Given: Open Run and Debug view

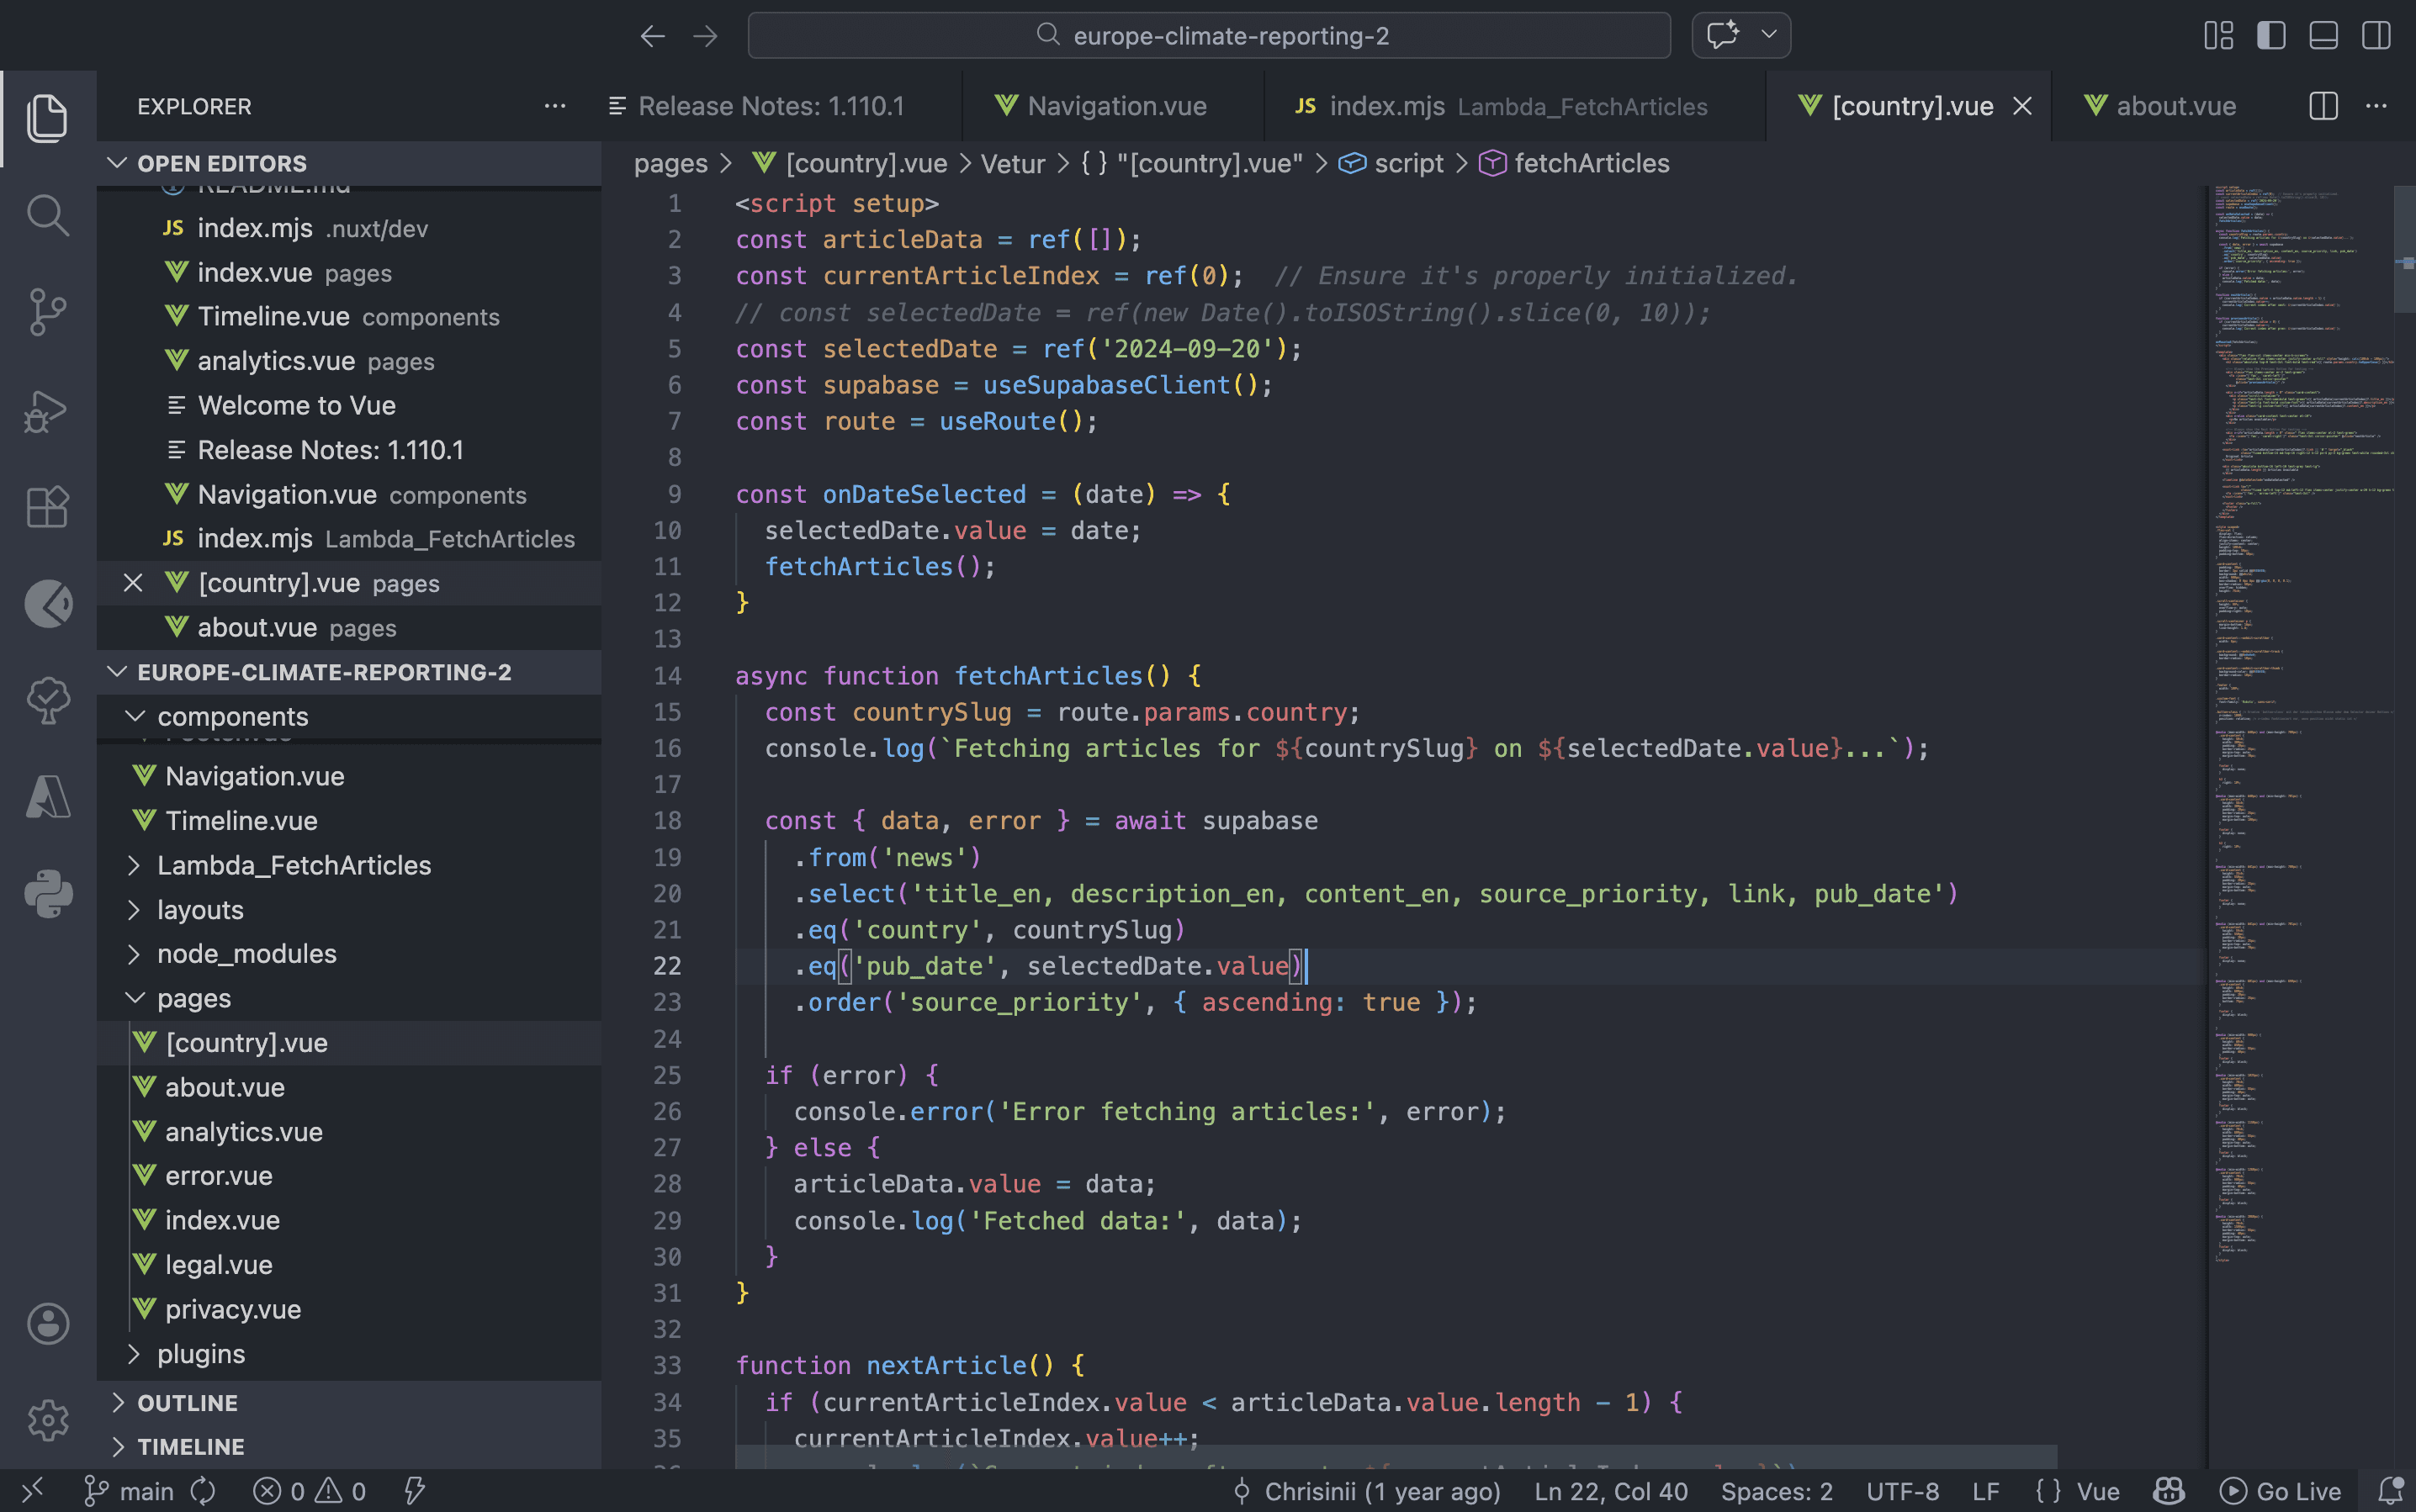Looking at the screenshot, I should click(x=47, y=410).
